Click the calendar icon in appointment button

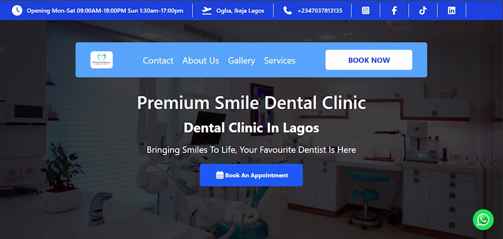point(220,175)
